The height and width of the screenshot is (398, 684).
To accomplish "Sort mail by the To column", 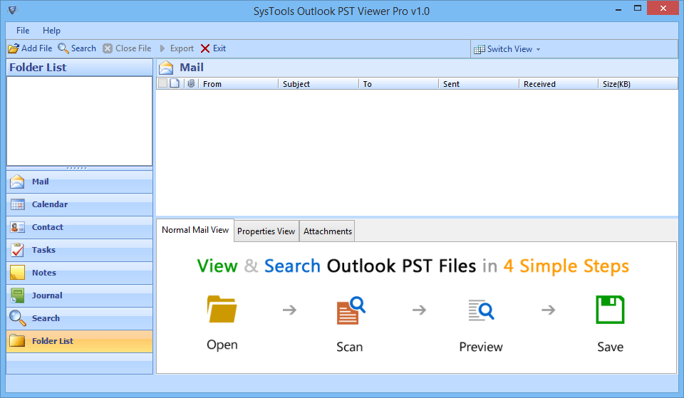I will click(x=399, y=84).
